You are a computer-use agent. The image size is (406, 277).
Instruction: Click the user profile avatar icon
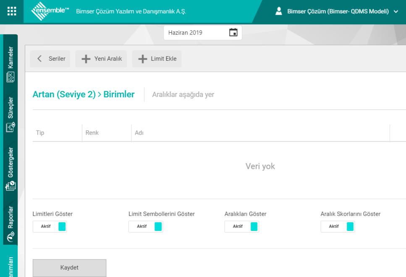278,11
